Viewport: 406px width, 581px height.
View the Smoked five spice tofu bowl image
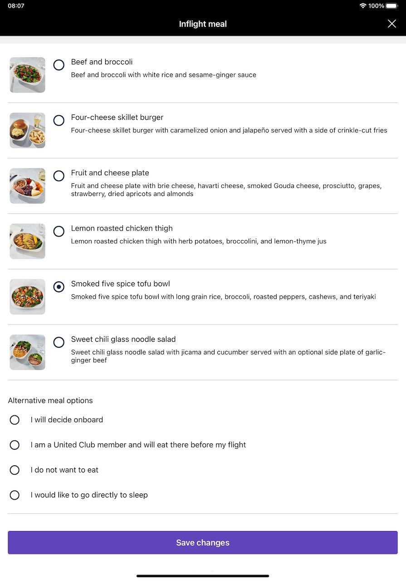point(28,297)
